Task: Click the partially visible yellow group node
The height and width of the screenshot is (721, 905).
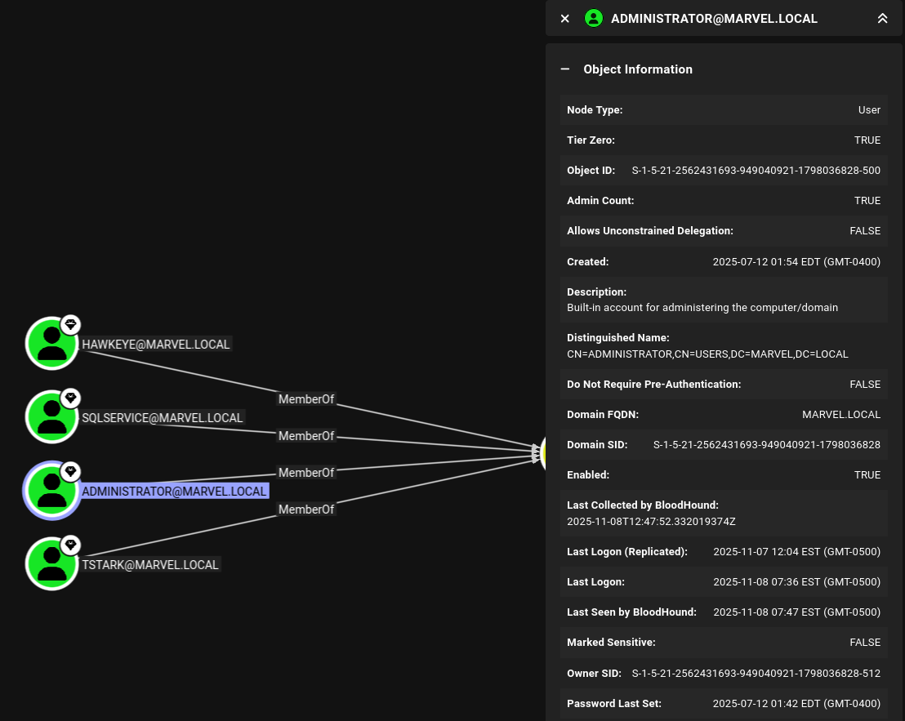Action: pos(544,453)
